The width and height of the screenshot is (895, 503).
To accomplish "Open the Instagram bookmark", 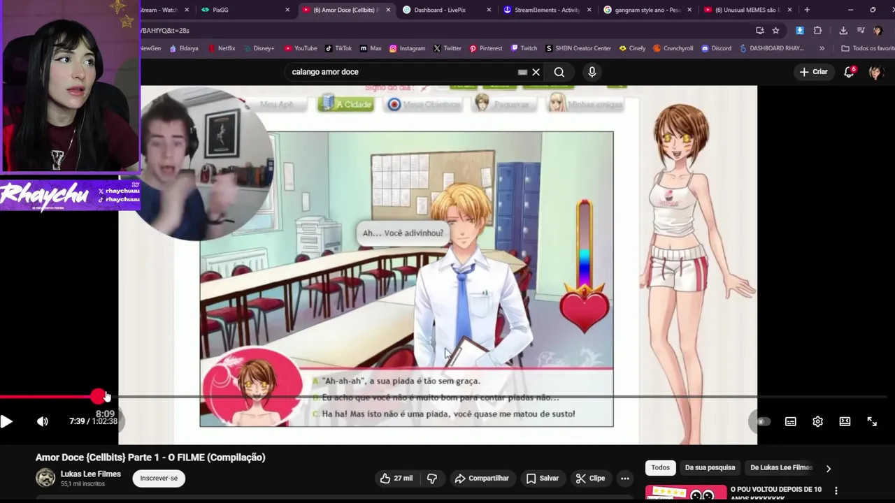I will pos(407,48).
